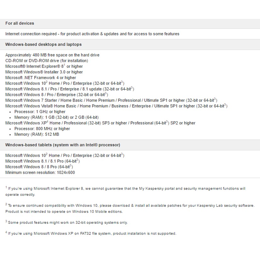Image resolution: width=260 pixels, height=260 pixels.
Task: Click footnote 2 about Windows 10 compatibility
Action: click(130, 208)
